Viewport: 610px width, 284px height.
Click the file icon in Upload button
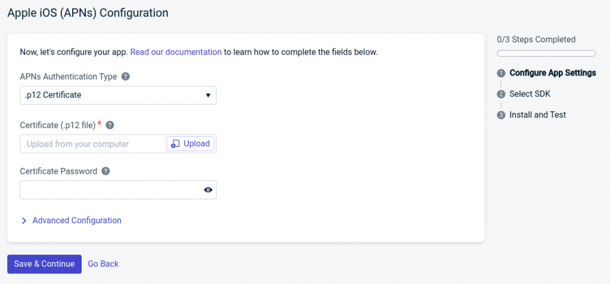[176, 143]
